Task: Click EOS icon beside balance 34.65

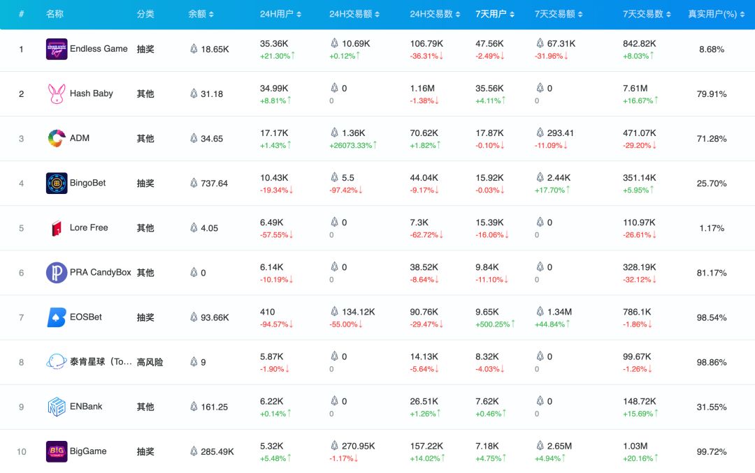Action: [x=194, y=138]
